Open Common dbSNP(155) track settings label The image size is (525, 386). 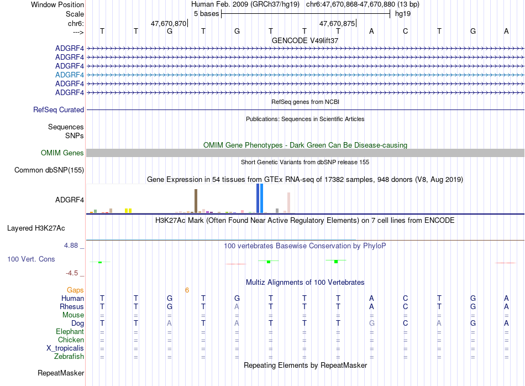(x=49, y=170)
